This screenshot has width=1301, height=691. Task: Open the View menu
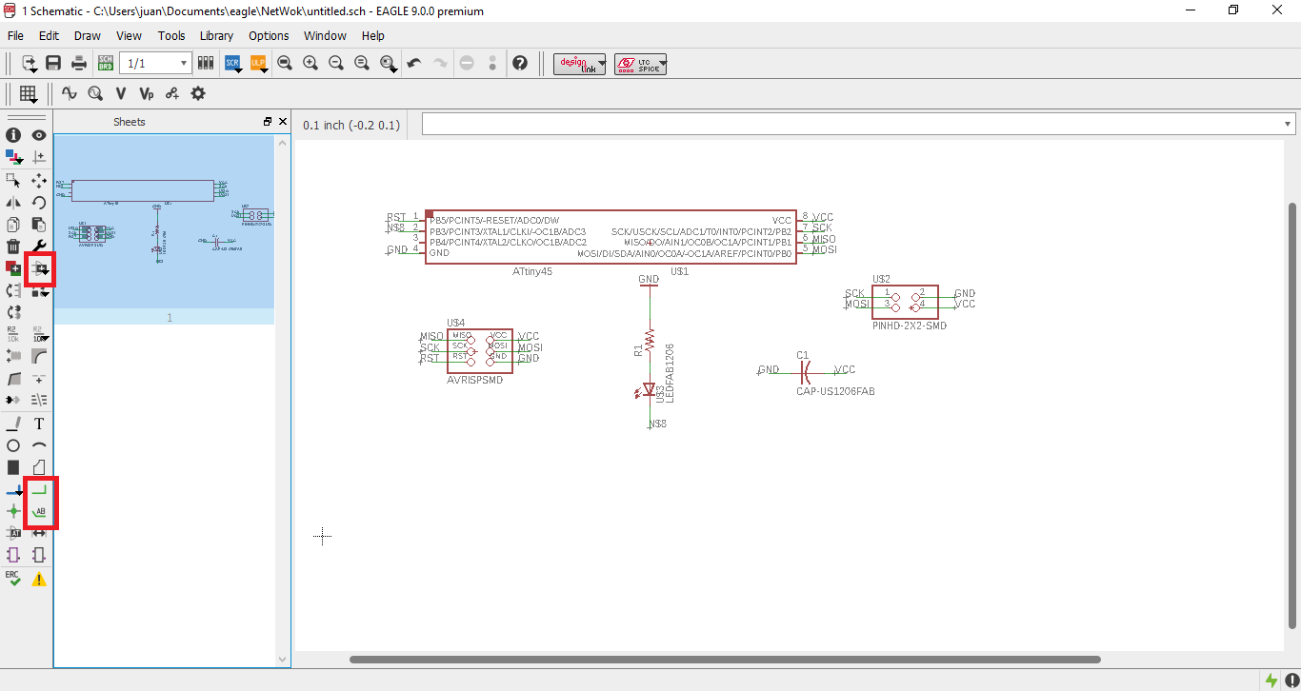click(x=130, y=35)
